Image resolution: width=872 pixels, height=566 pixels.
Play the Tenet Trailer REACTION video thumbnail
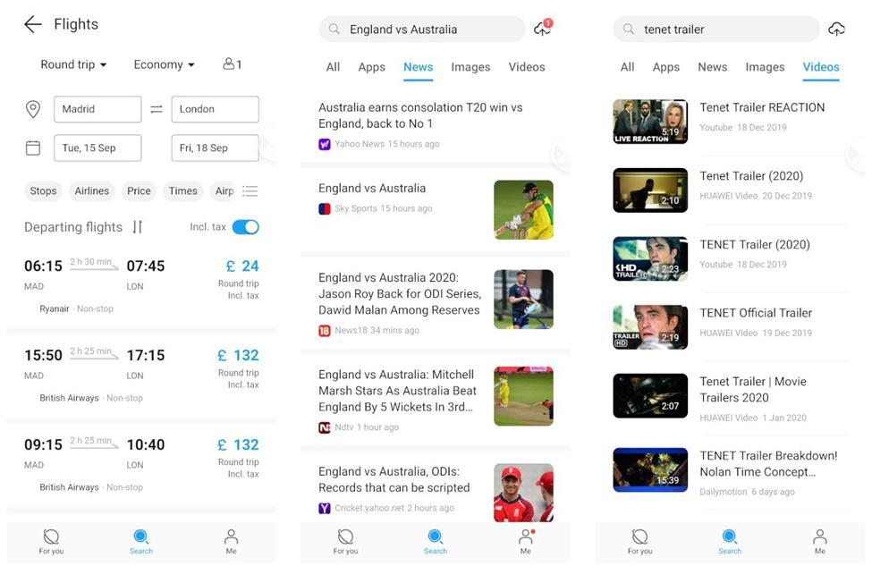click(x=650, y=122)
